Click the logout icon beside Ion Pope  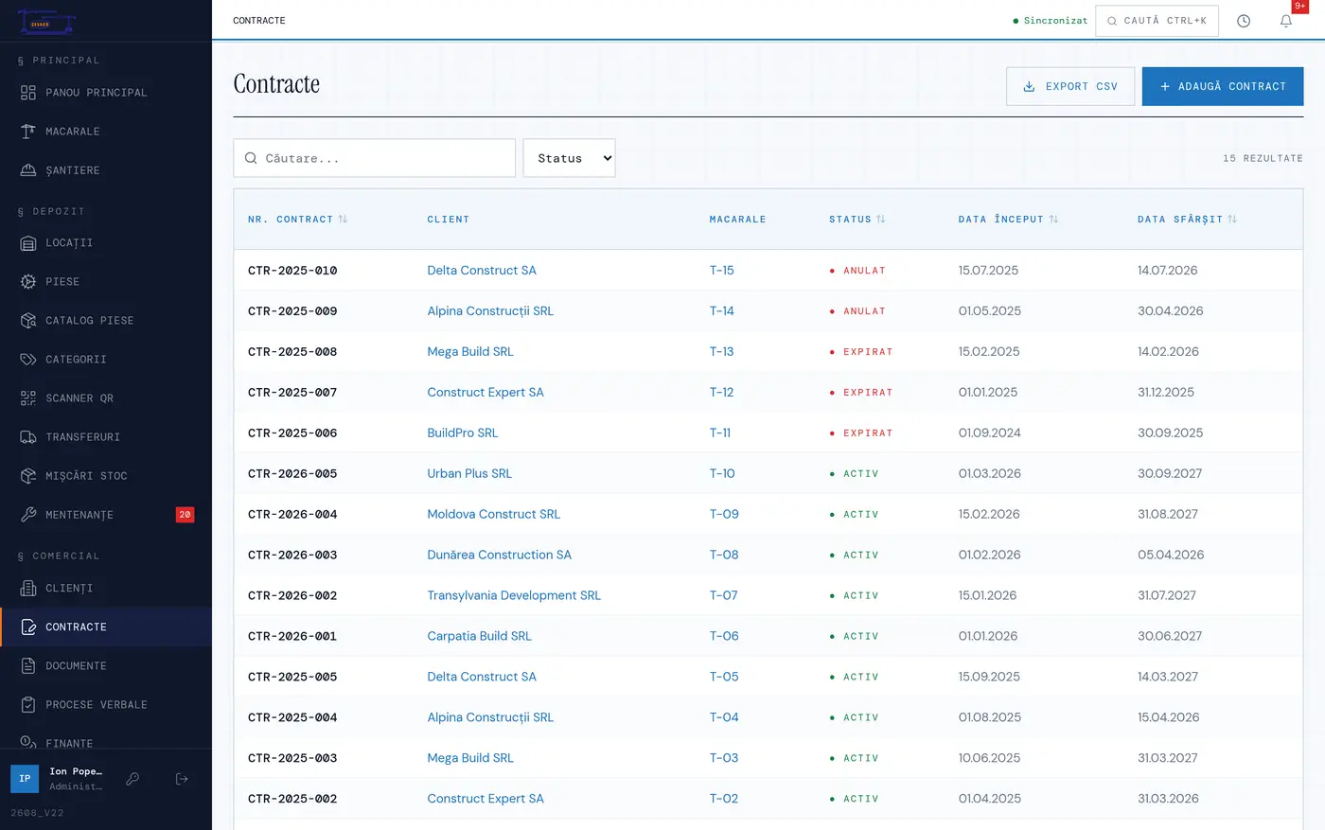(x=182, y=779)
